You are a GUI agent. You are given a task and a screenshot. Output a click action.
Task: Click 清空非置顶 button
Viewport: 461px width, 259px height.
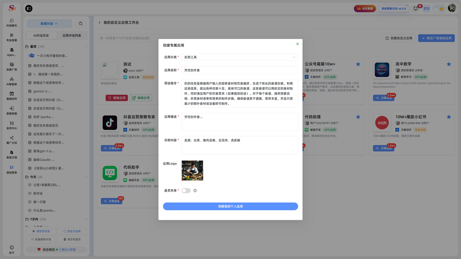pyautogui.click(x=72, y=239)
